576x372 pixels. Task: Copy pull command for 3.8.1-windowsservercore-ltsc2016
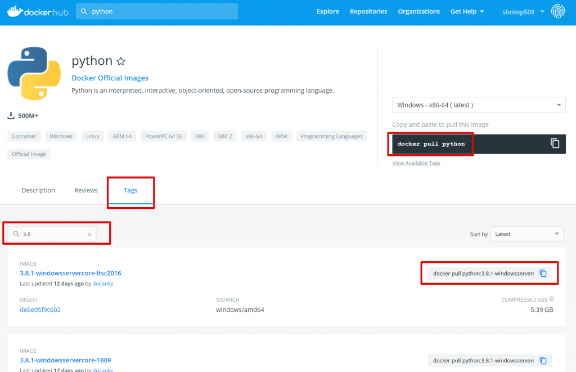pyautogui.click(x=543, y=273)
